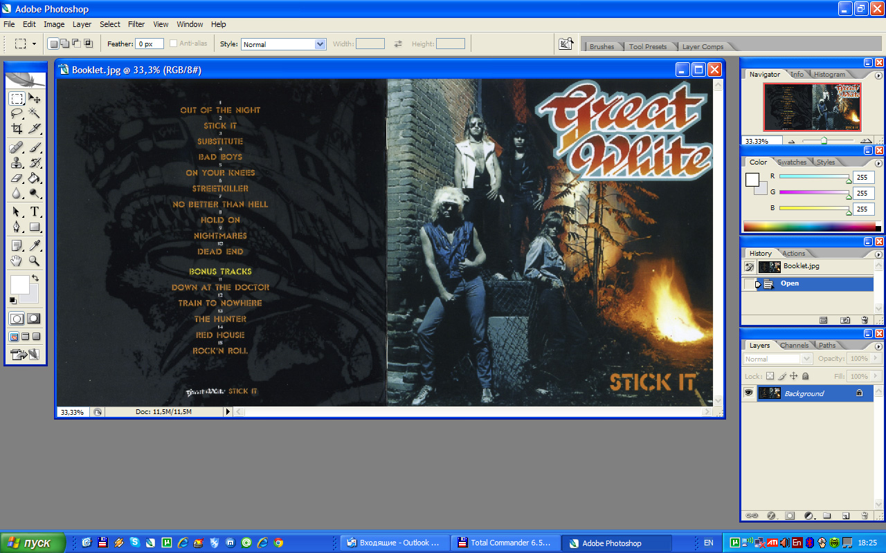Screen dimensions: 886x553
Task: Select the Eyedropper tool
Action: (34, 245)
